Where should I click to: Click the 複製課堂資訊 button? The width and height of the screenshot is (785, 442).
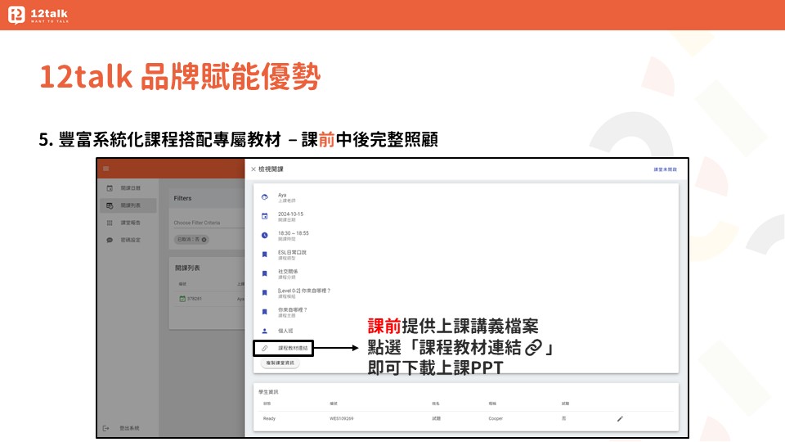[280, 363]
